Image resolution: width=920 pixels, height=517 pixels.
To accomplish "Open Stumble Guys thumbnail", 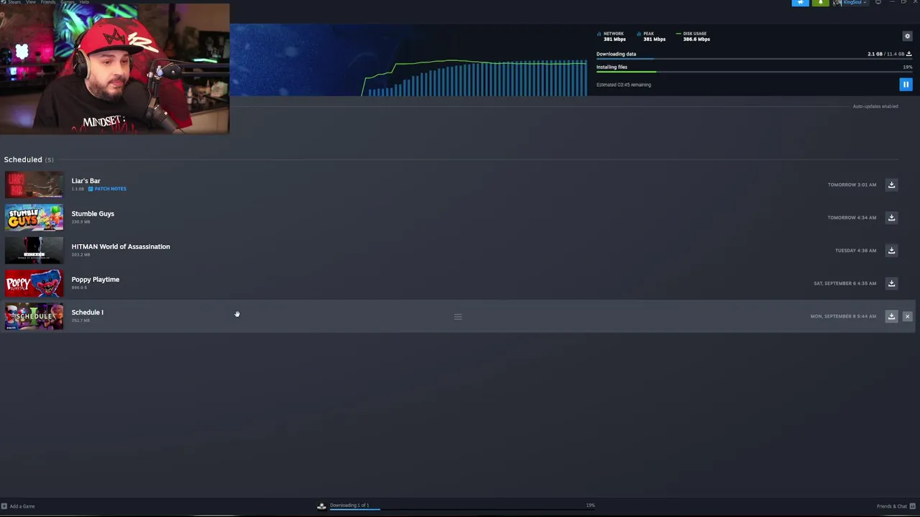I will pos(34,218).
